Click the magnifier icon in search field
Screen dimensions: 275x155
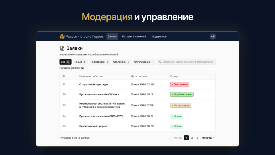click(x=160, y=62)
